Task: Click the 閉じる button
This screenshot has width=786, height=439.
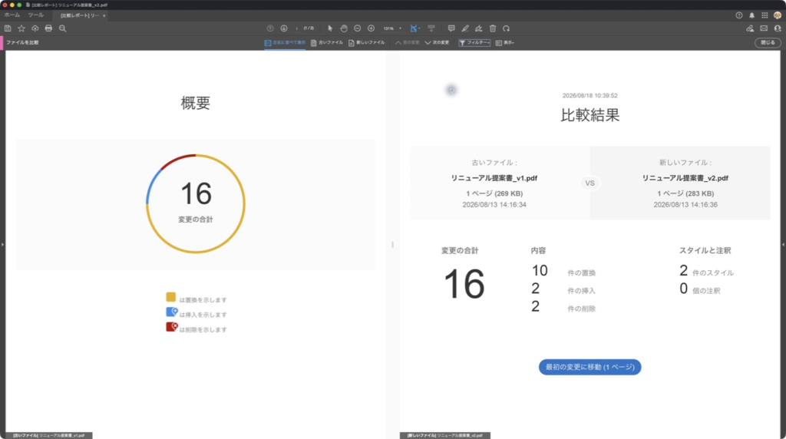Action: click(x=768, y=43)
